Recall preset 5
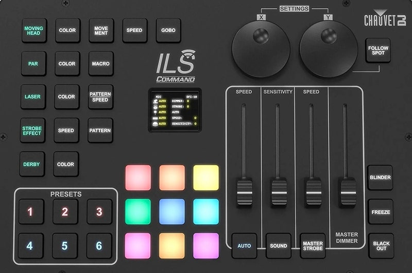This screenshot has width=412, height=273. click(x=65, y=246)
